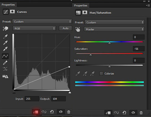The width and height of the screenshot is (151, 117).
Task: Click the Hue/Saturation on-image hand tool
Action: (x=78, y=29)
